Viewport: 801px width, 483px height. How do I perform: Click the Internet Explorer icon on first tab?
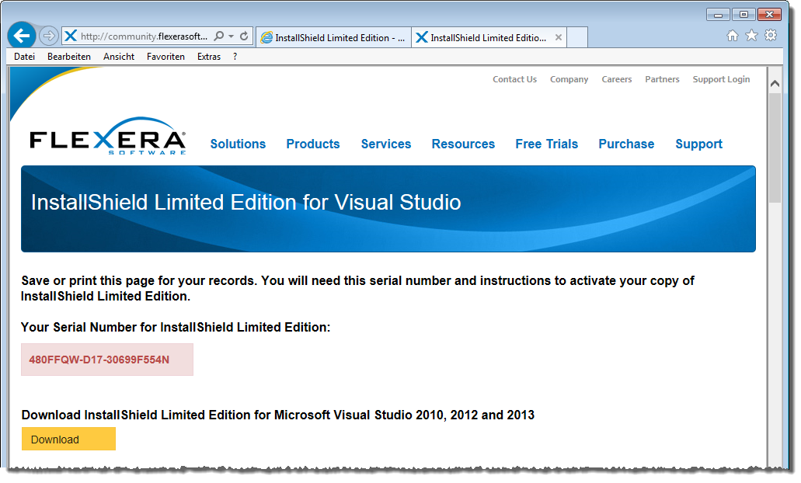266,37
